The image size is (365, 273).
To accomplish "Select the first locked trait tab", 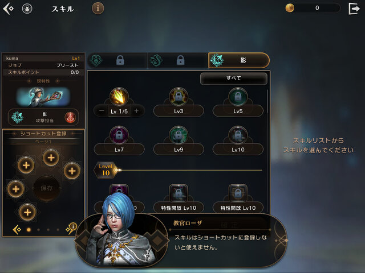I will (x=117, y=60).
